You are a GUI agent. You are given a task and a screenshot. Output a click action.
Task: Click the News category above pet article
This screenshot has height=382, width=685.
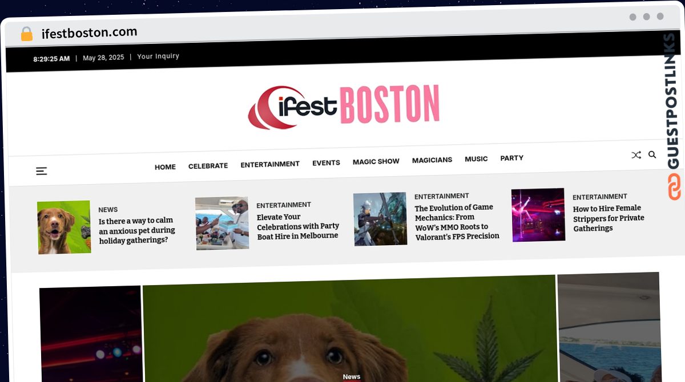point(108,210)
